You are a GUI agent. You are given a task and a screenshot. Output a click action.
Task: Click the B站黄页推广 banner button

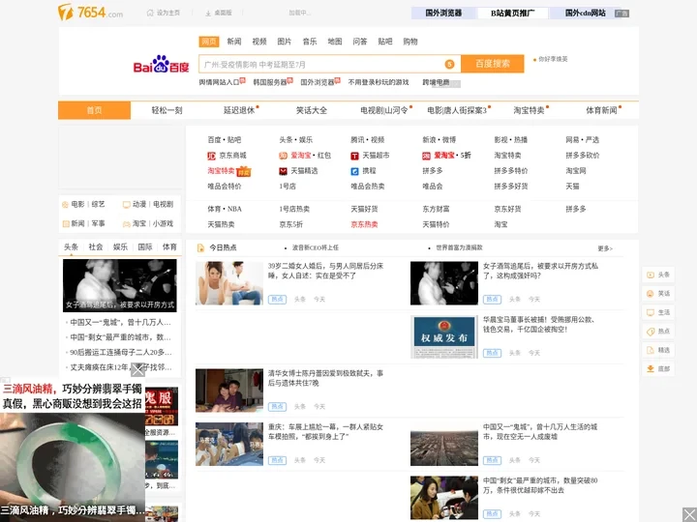(x=512, y=14)
